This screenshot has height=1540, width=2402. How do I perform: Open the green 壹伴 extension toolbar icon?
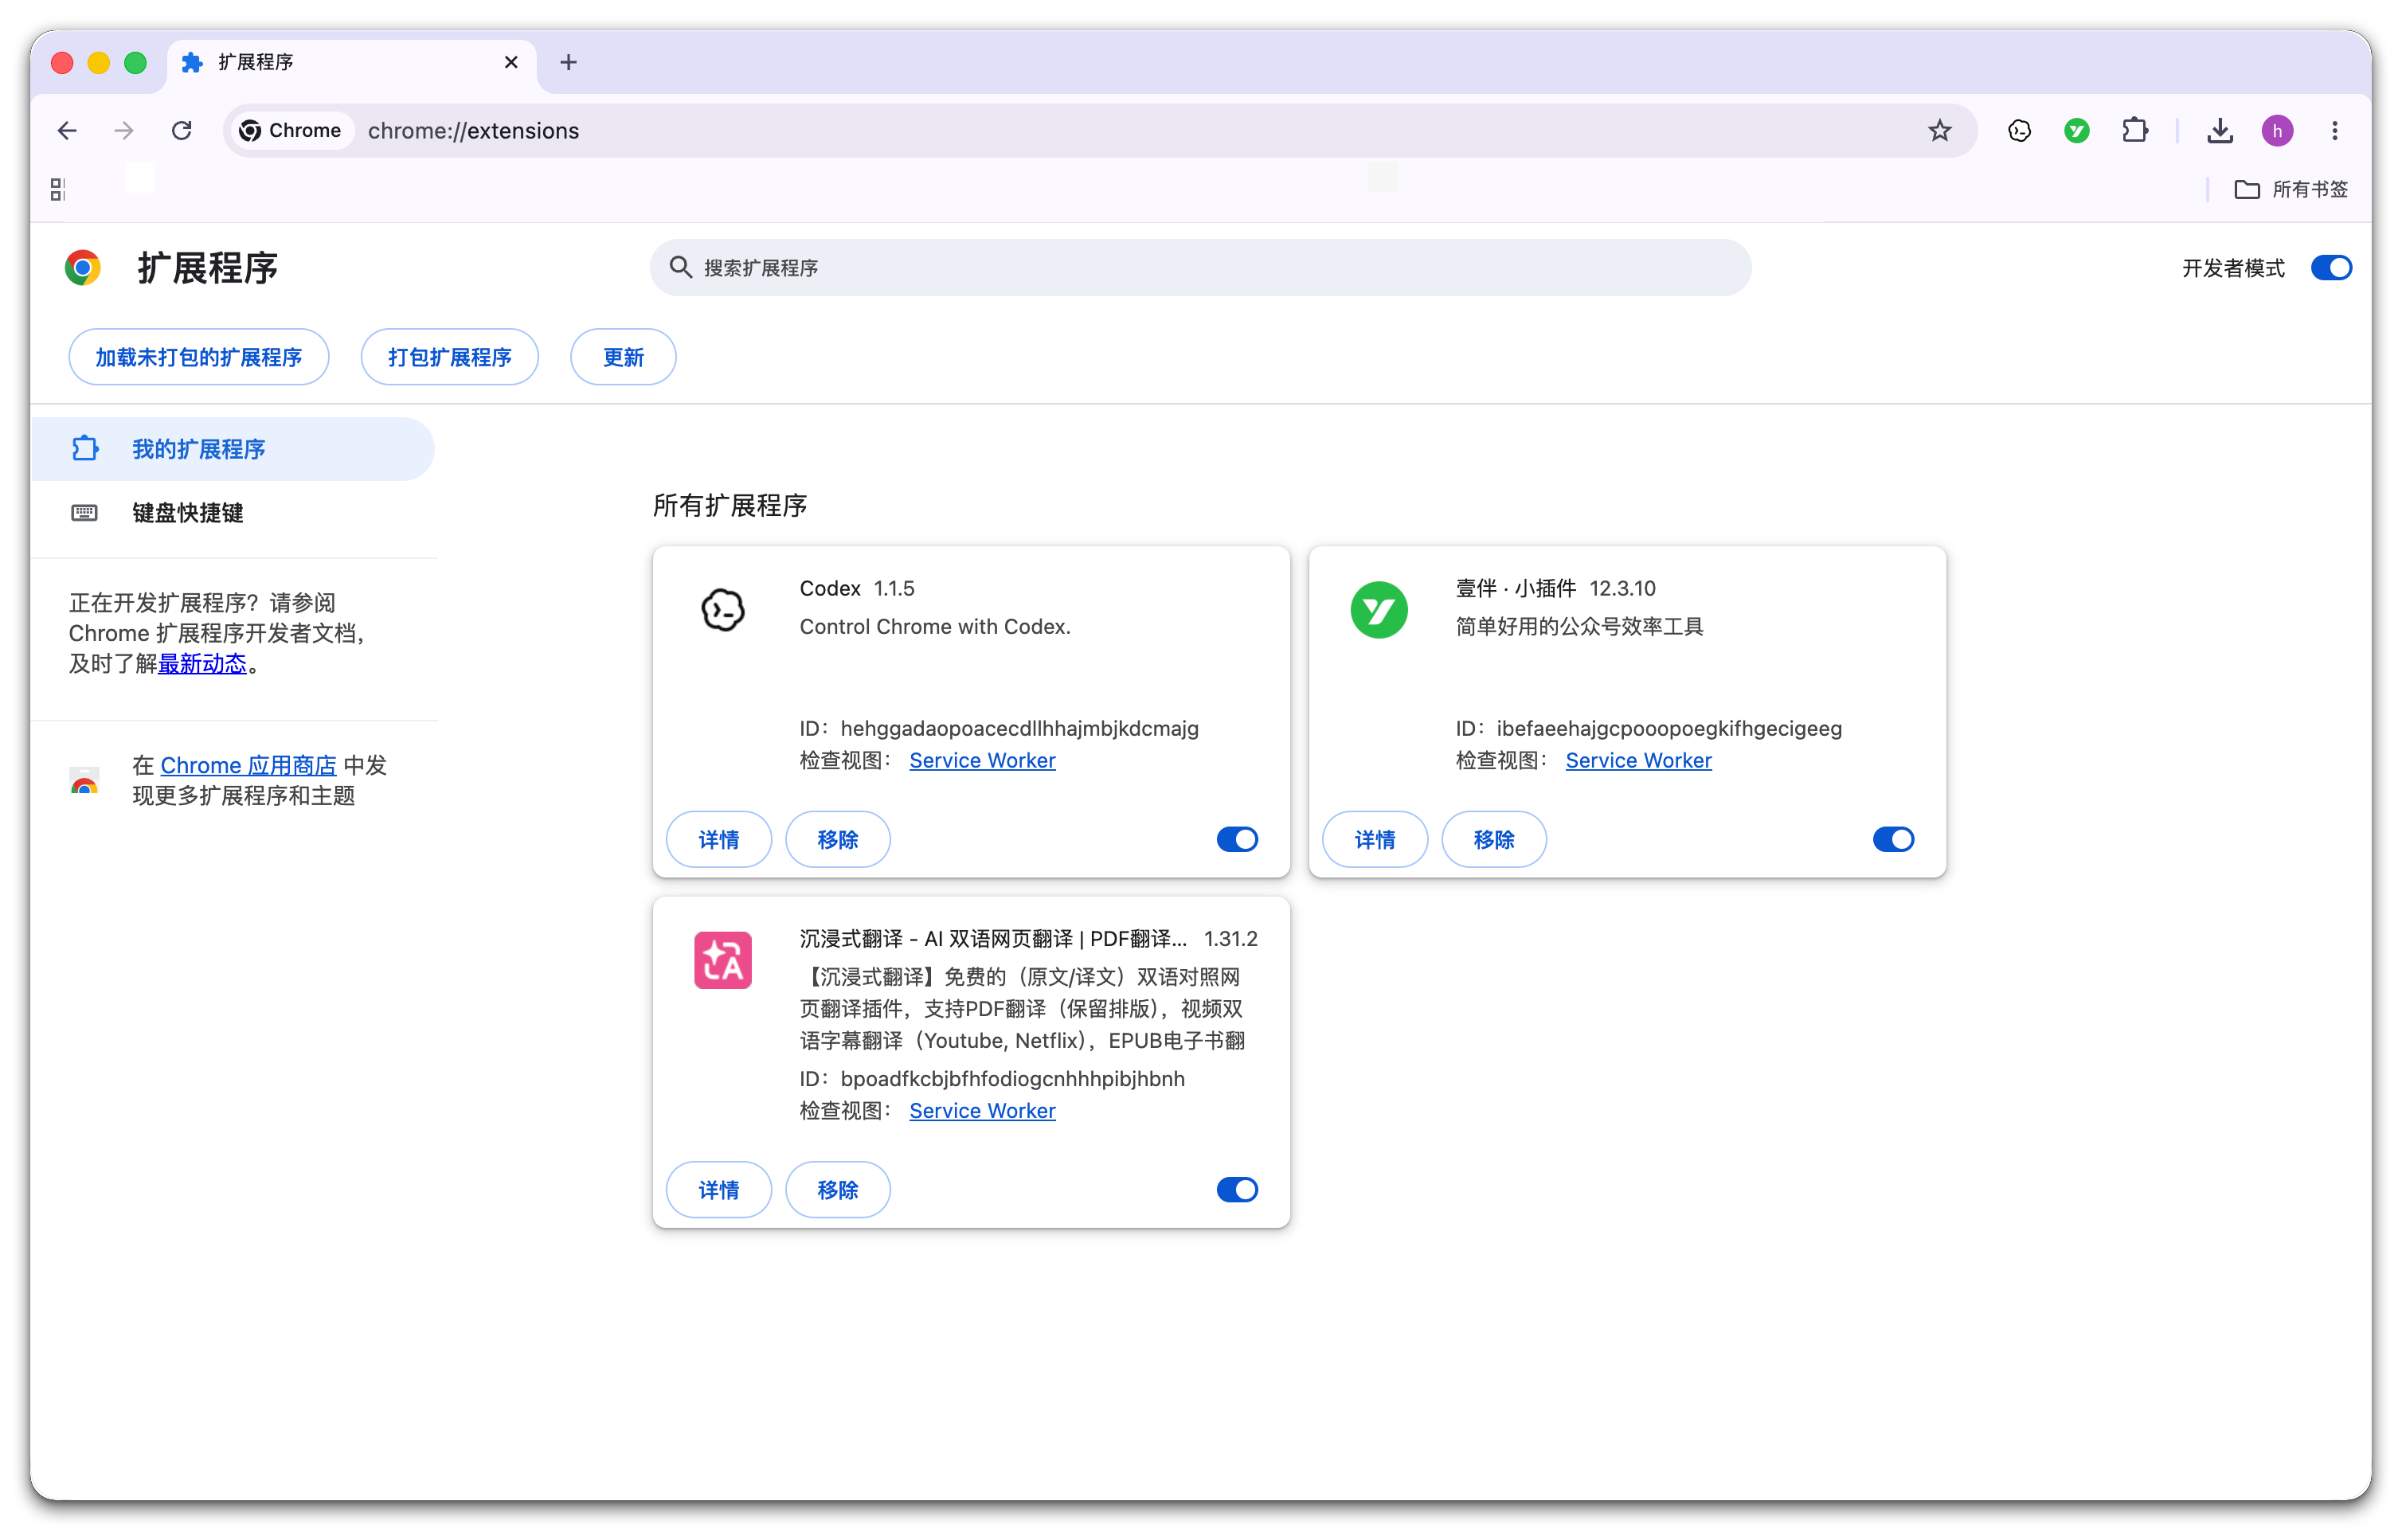tap(2076, 131)
